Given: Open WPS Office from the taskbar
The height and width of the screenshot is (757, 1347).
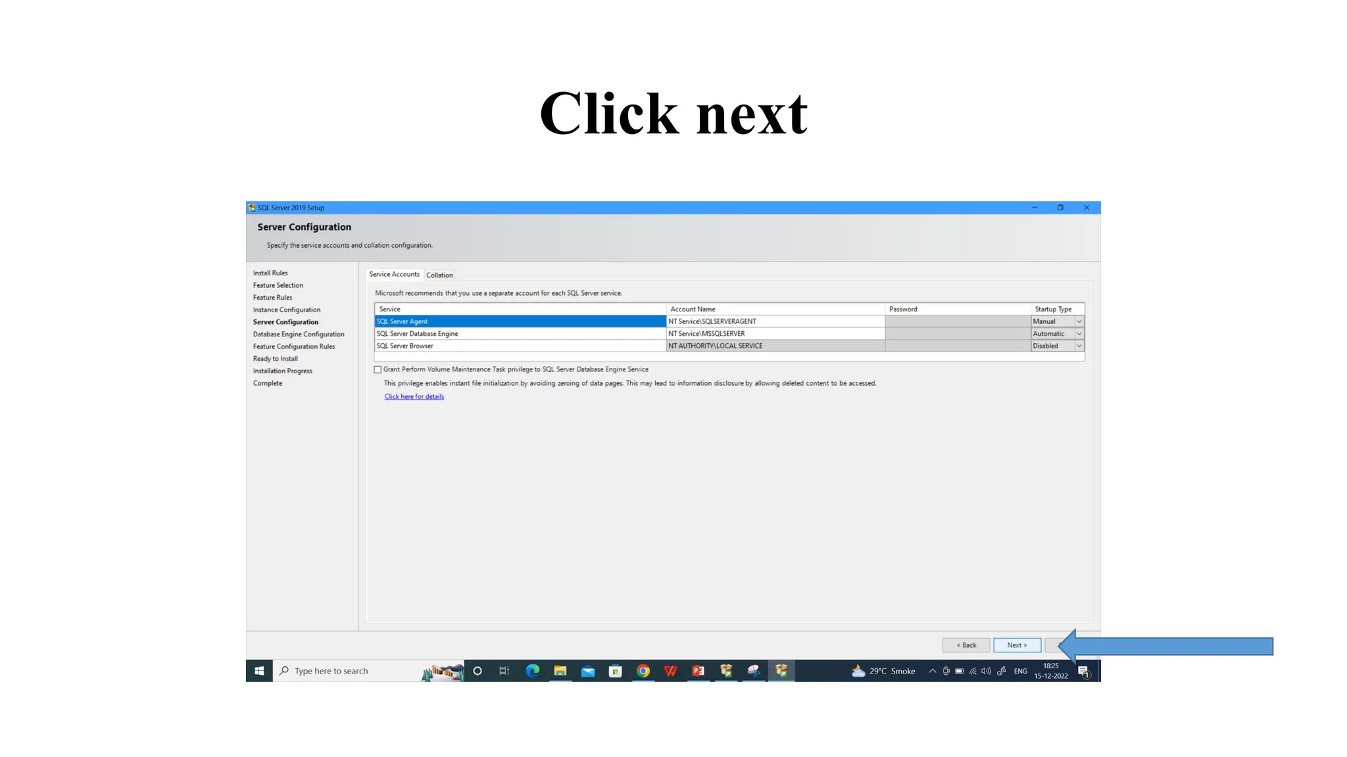Looking at the screenshot, I should click(x=671, y=671).
